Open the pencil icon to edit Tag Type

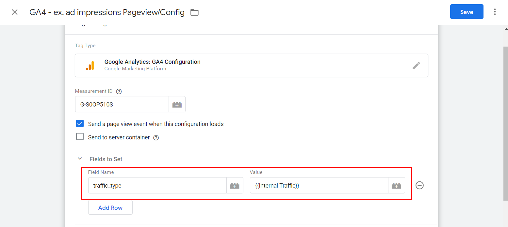[x=417, y=65]
